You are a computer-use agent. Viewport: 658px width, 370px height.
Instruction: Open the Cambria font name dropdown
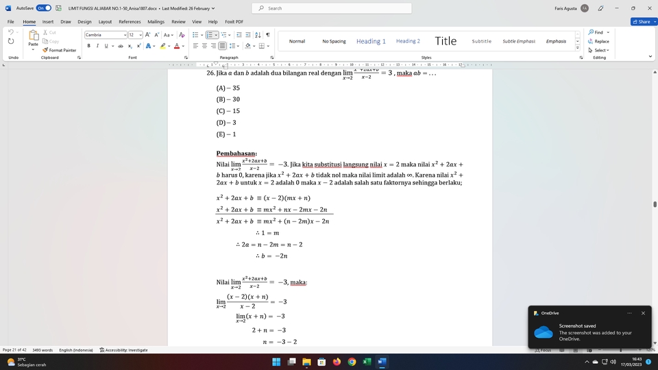125,35
